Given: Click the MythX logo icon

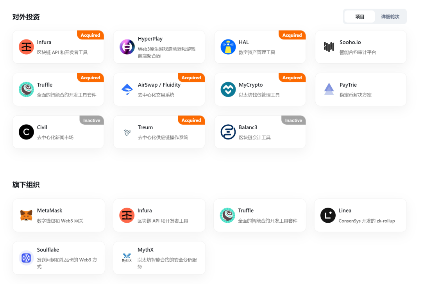Looking at the screenshot, I should coord(127,258).
